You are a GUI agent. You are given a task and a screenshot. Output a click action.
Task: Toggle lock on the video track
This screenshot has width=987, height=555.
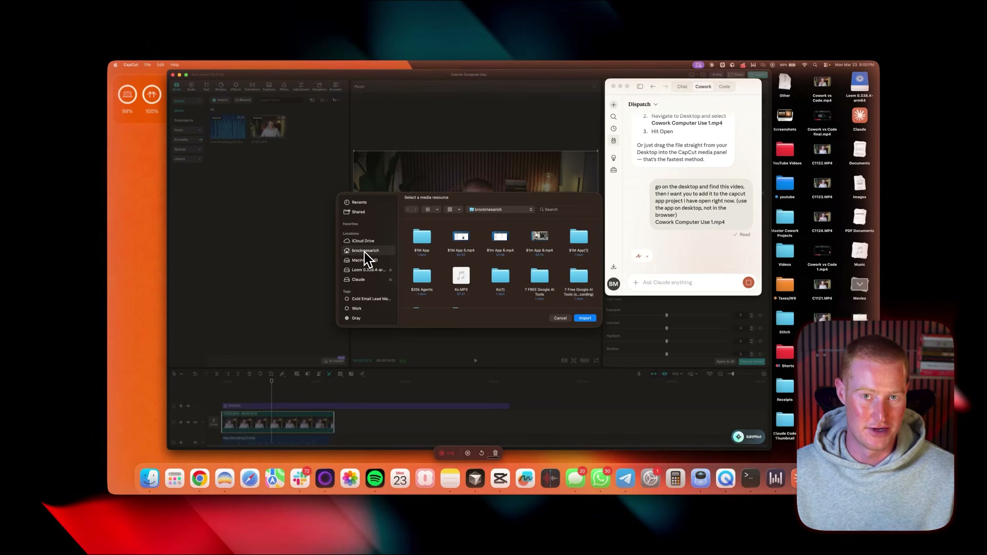(181, 422)
